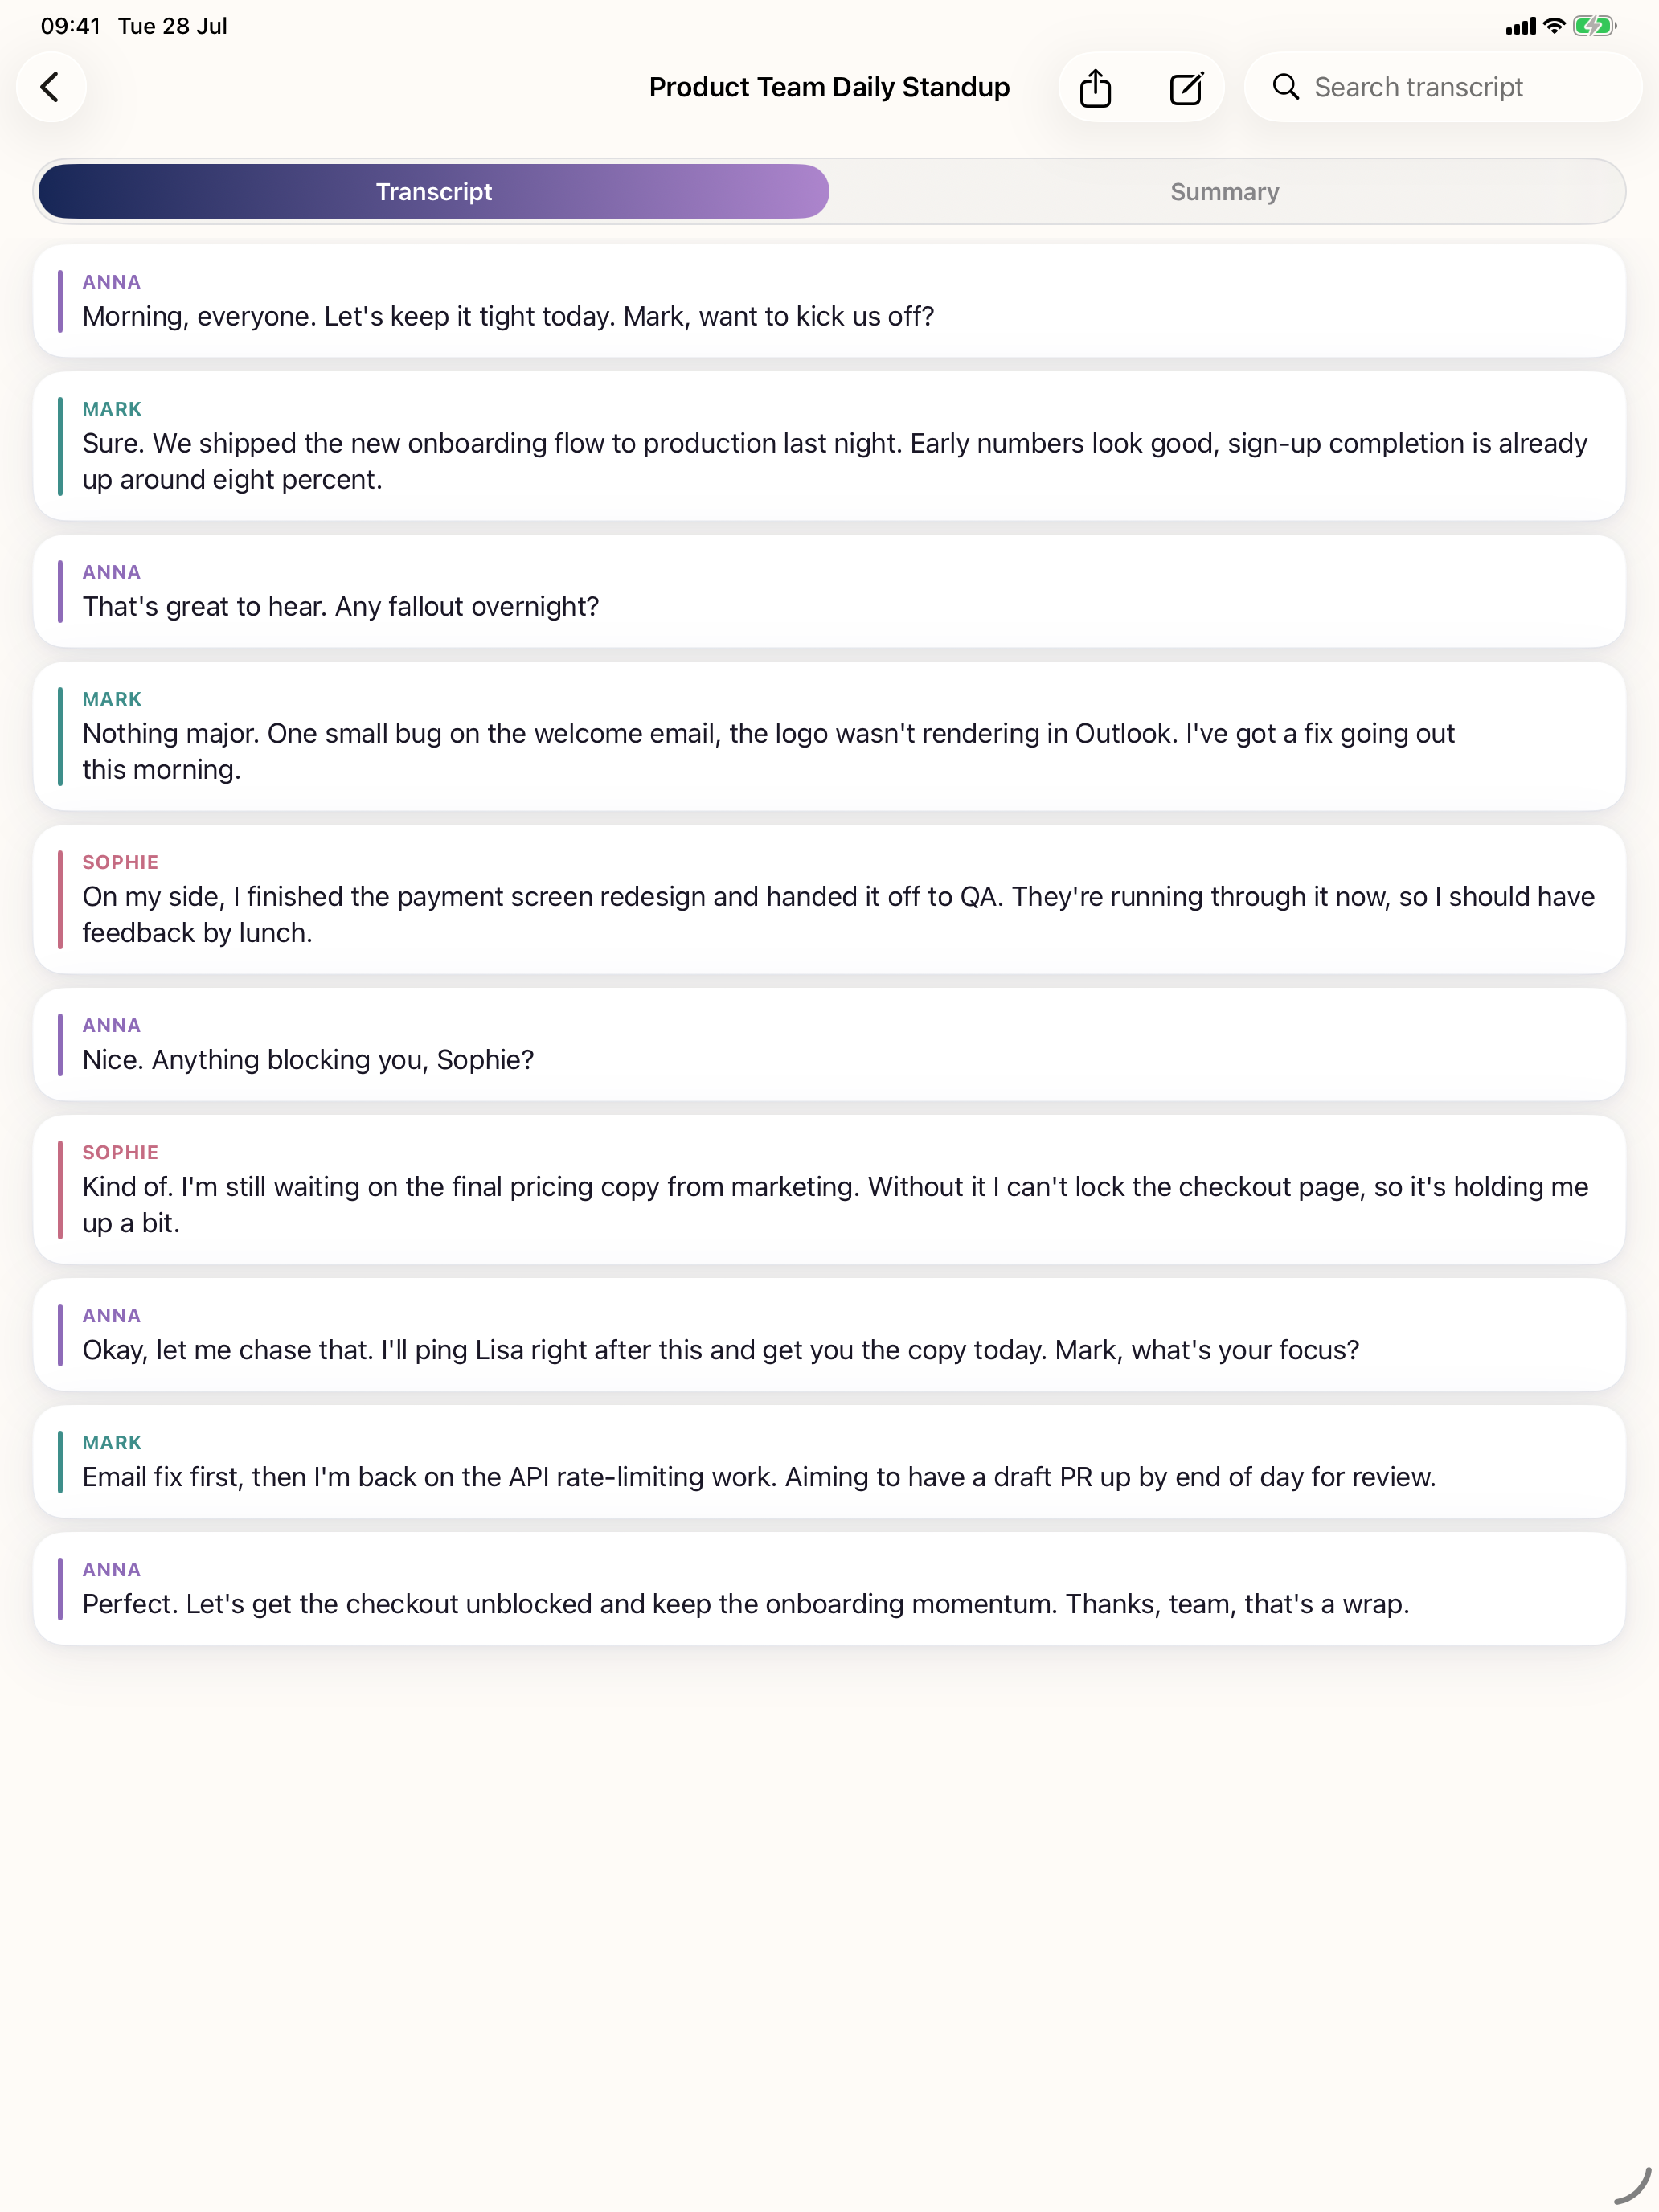Select Sophie's payment screen redesign message

829,899
